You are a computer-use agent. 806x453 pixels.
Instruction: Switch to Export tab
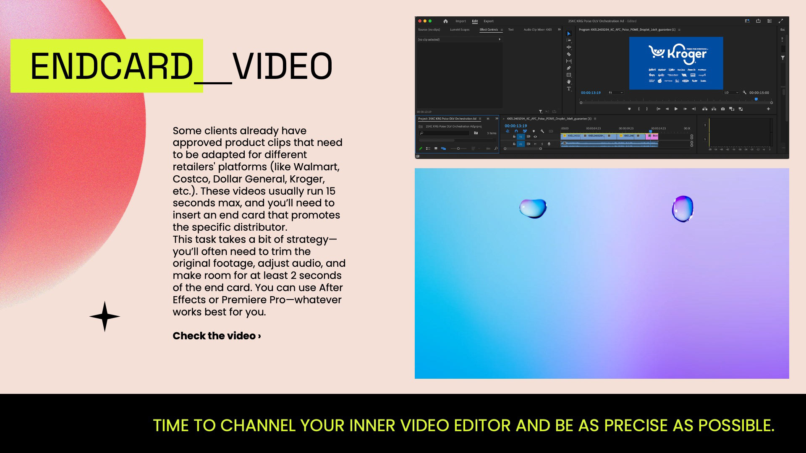tap(489, 21)
